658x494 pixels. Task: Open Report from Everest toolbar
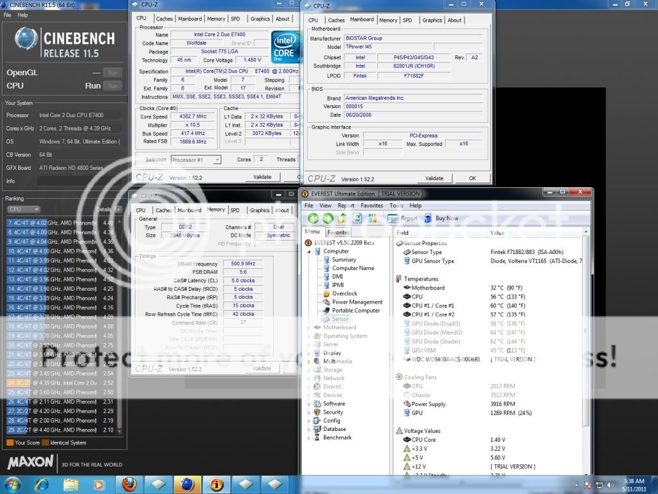[402, 218]
